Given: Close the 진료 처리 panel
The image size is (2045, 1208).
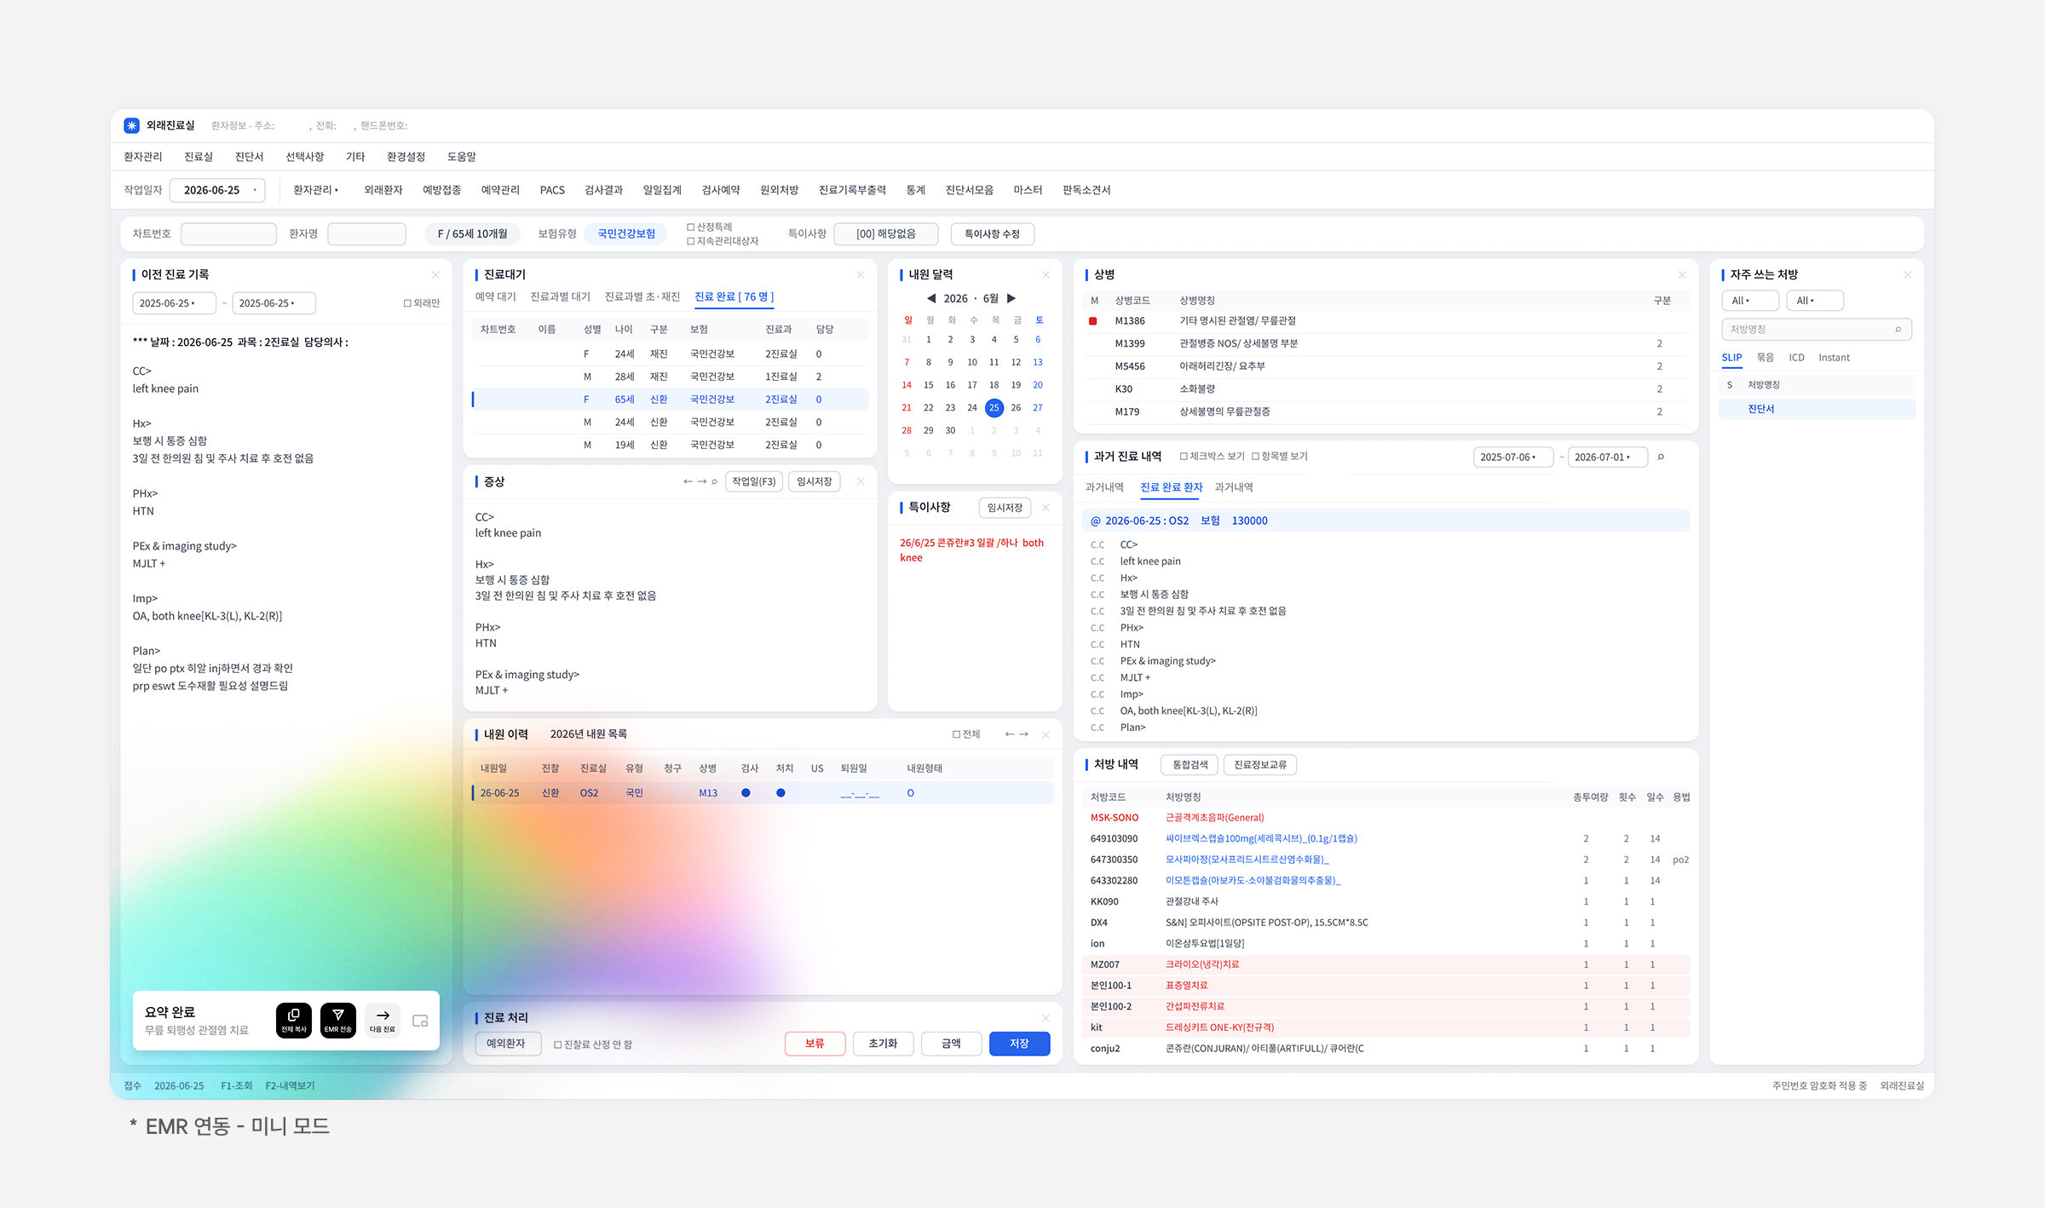Looking at the screenshot, I should click(1046, 1018).
